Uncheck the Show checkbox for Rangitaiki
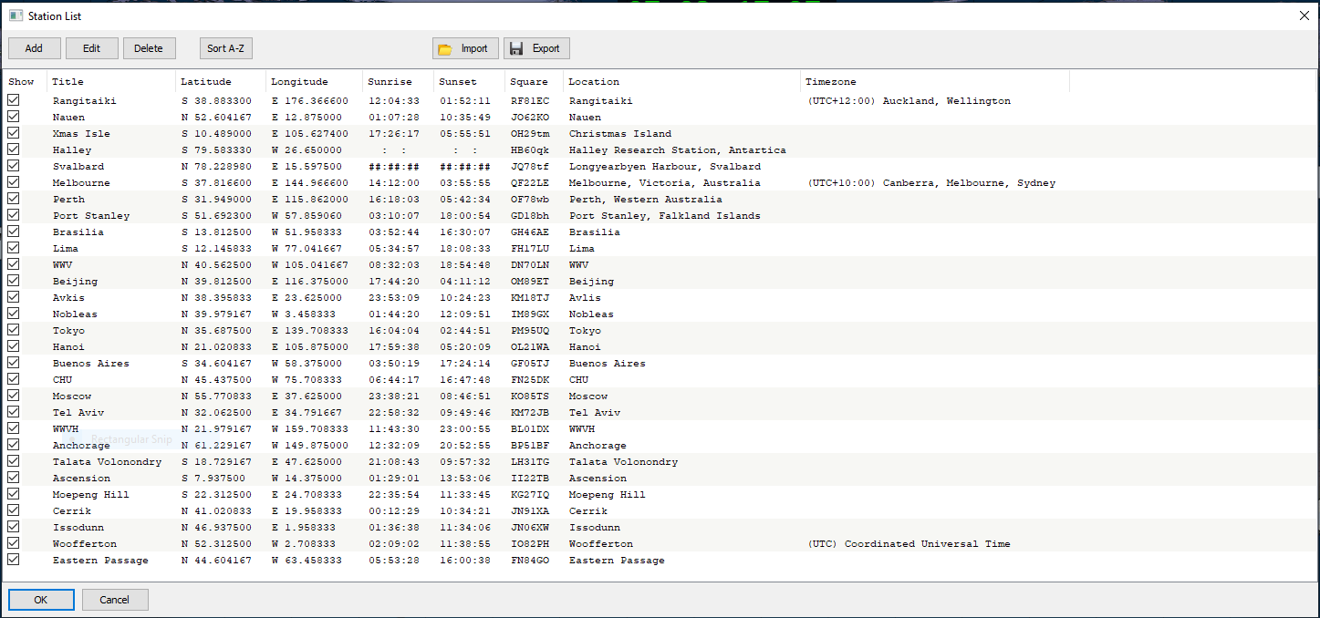 click(x=14, y=101)
